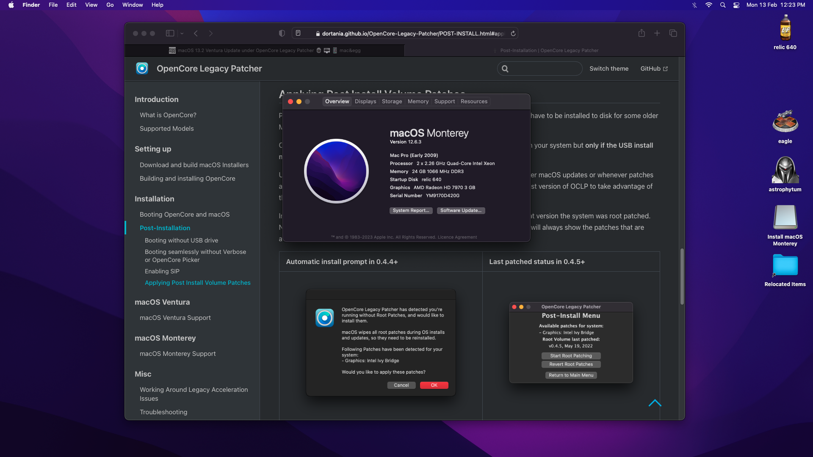Open the Wi-Fi menu bar status

point(708,5)
